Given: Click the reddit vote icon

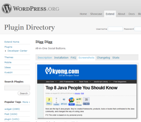Looking at the screenshot, I should 56,101.
